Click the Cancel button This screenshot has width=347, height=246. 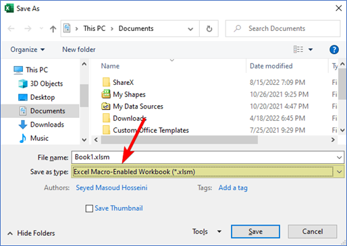click(x=313, y=232)
